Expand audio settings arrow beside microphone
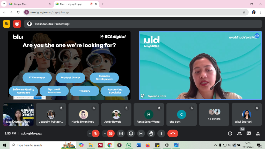 point(90,133)
